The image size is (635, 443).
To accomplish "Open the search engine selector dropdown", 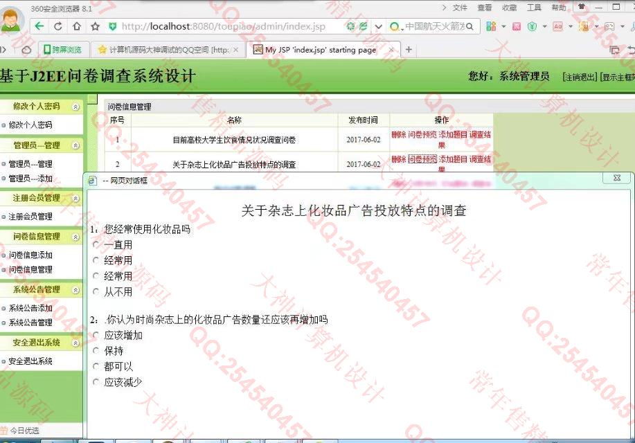I will (x=396, y=27).
